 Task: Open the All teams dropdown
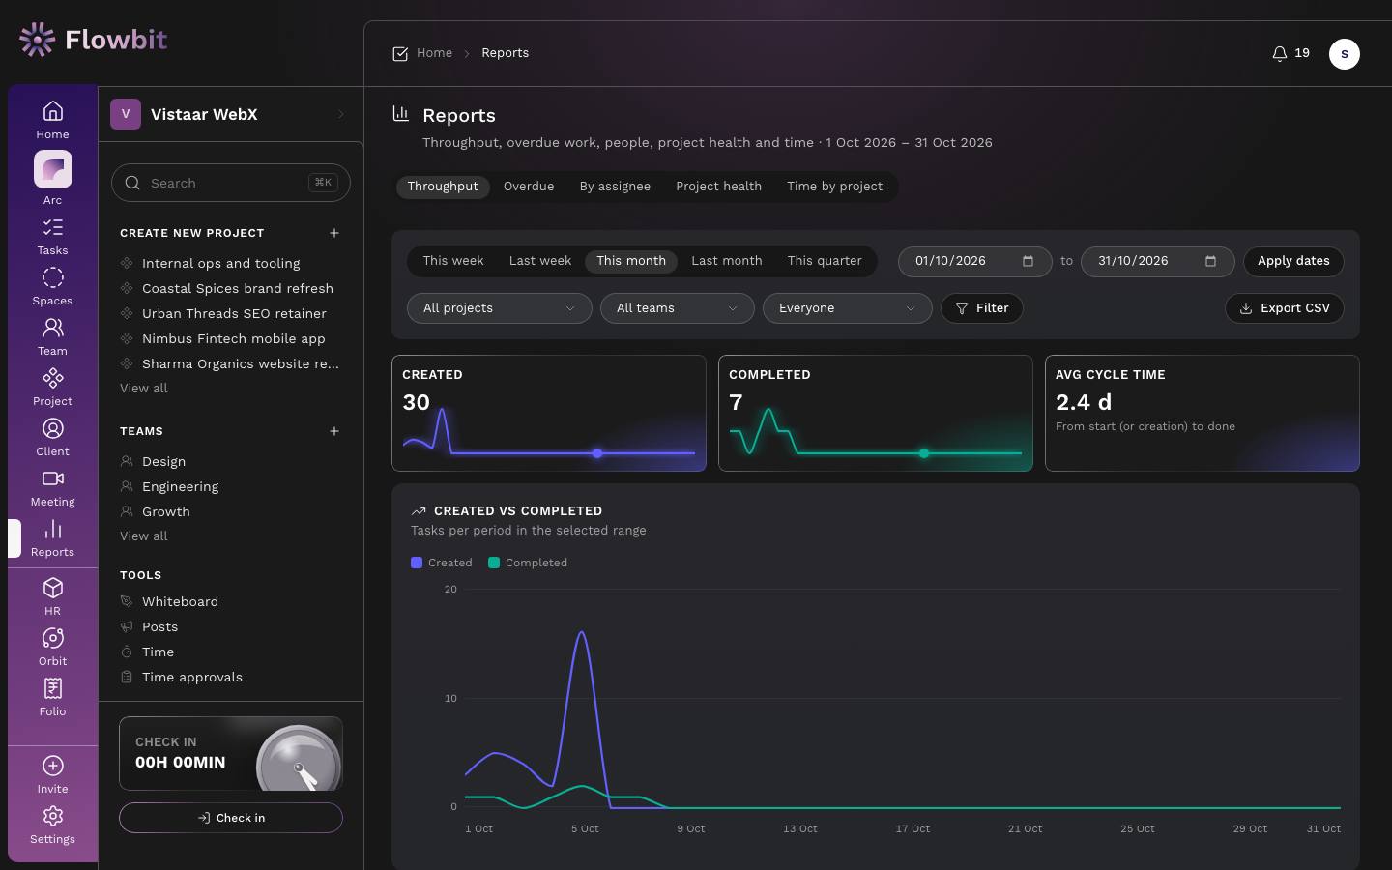[x=678, y=308]
